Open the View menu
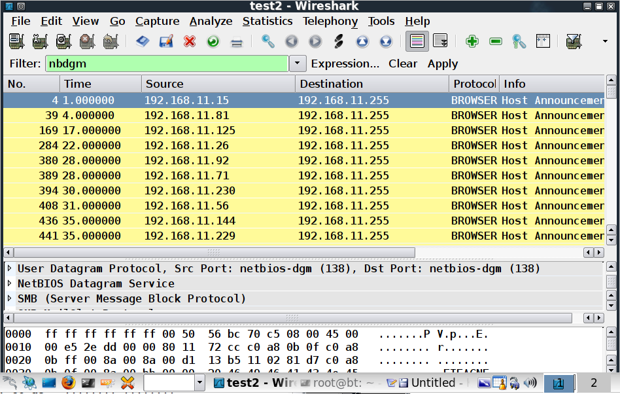The image size is (620, 394). [x=86, y=21]
